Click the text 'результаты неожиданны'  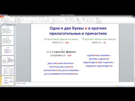61,74
